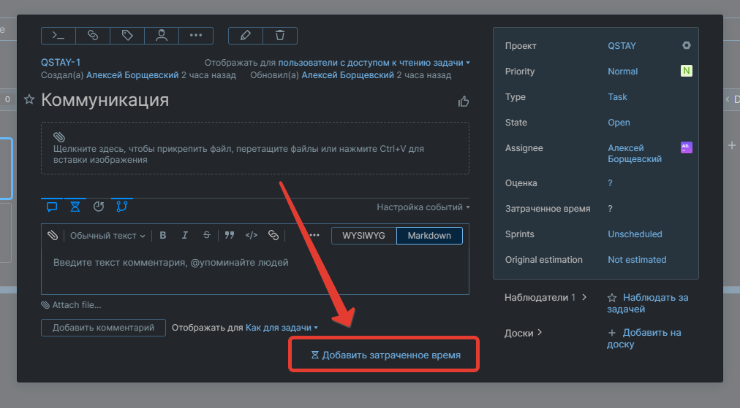
Task: Star the Коммуникация issue
Action: pos(29,99)
